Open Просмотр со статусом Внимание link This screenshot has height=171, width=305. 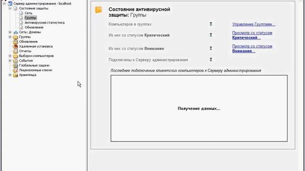pyautogui.click(x=252, y=48)
